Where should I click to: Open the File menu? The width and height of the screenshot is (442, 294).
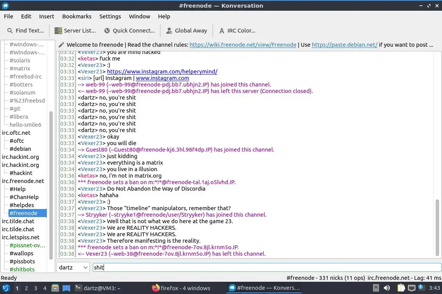click(8, 16)
